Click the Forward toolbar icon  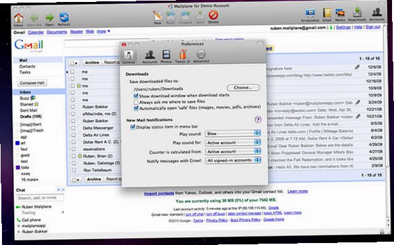click(185, 17)
